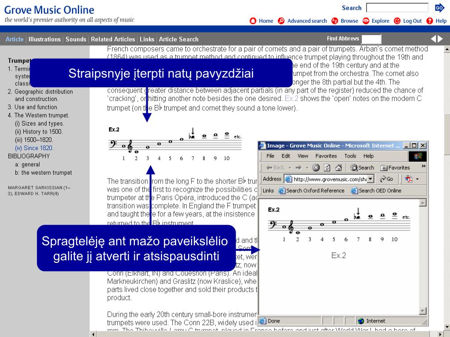Open '(iv) Since 1820' subsection
Viewport: 450px width, 337px height.
[x=34, y=148]
